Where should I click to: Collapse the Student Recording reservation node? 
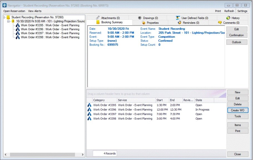4,17
